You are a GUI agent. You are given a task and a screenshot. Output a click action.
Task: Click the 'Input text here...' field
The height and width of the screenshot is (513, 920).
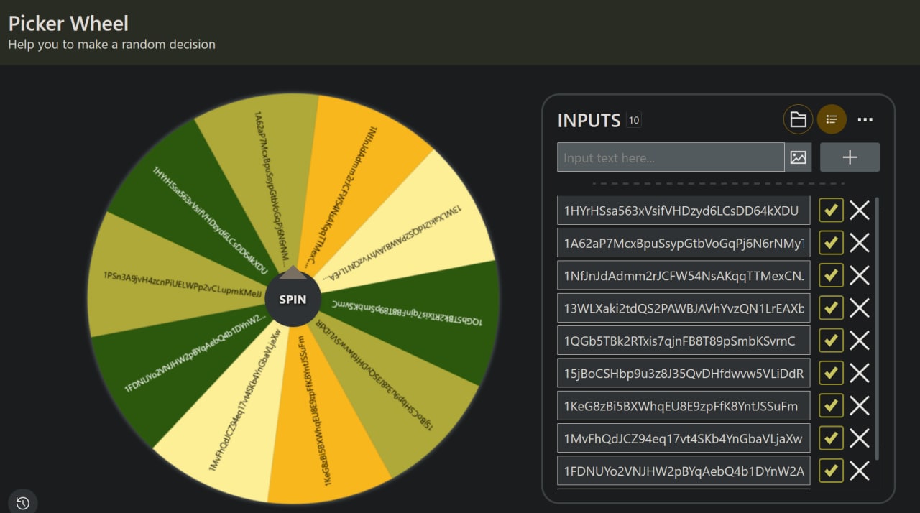coord(670,157)
